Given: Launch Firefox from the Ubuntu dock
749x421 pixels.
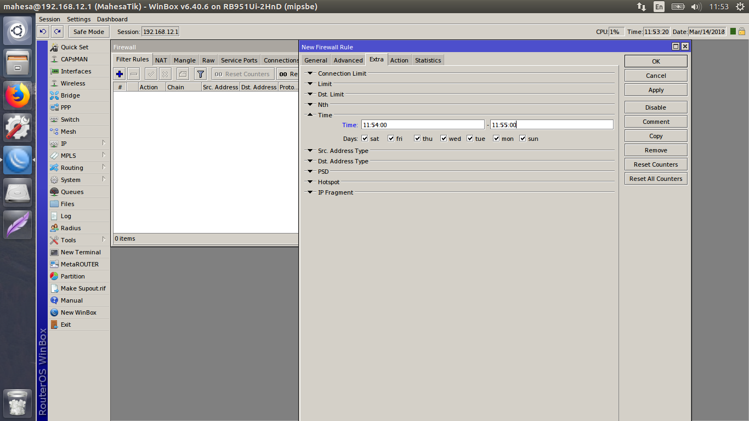Looking at the screenshot, I should coord(18,95).
